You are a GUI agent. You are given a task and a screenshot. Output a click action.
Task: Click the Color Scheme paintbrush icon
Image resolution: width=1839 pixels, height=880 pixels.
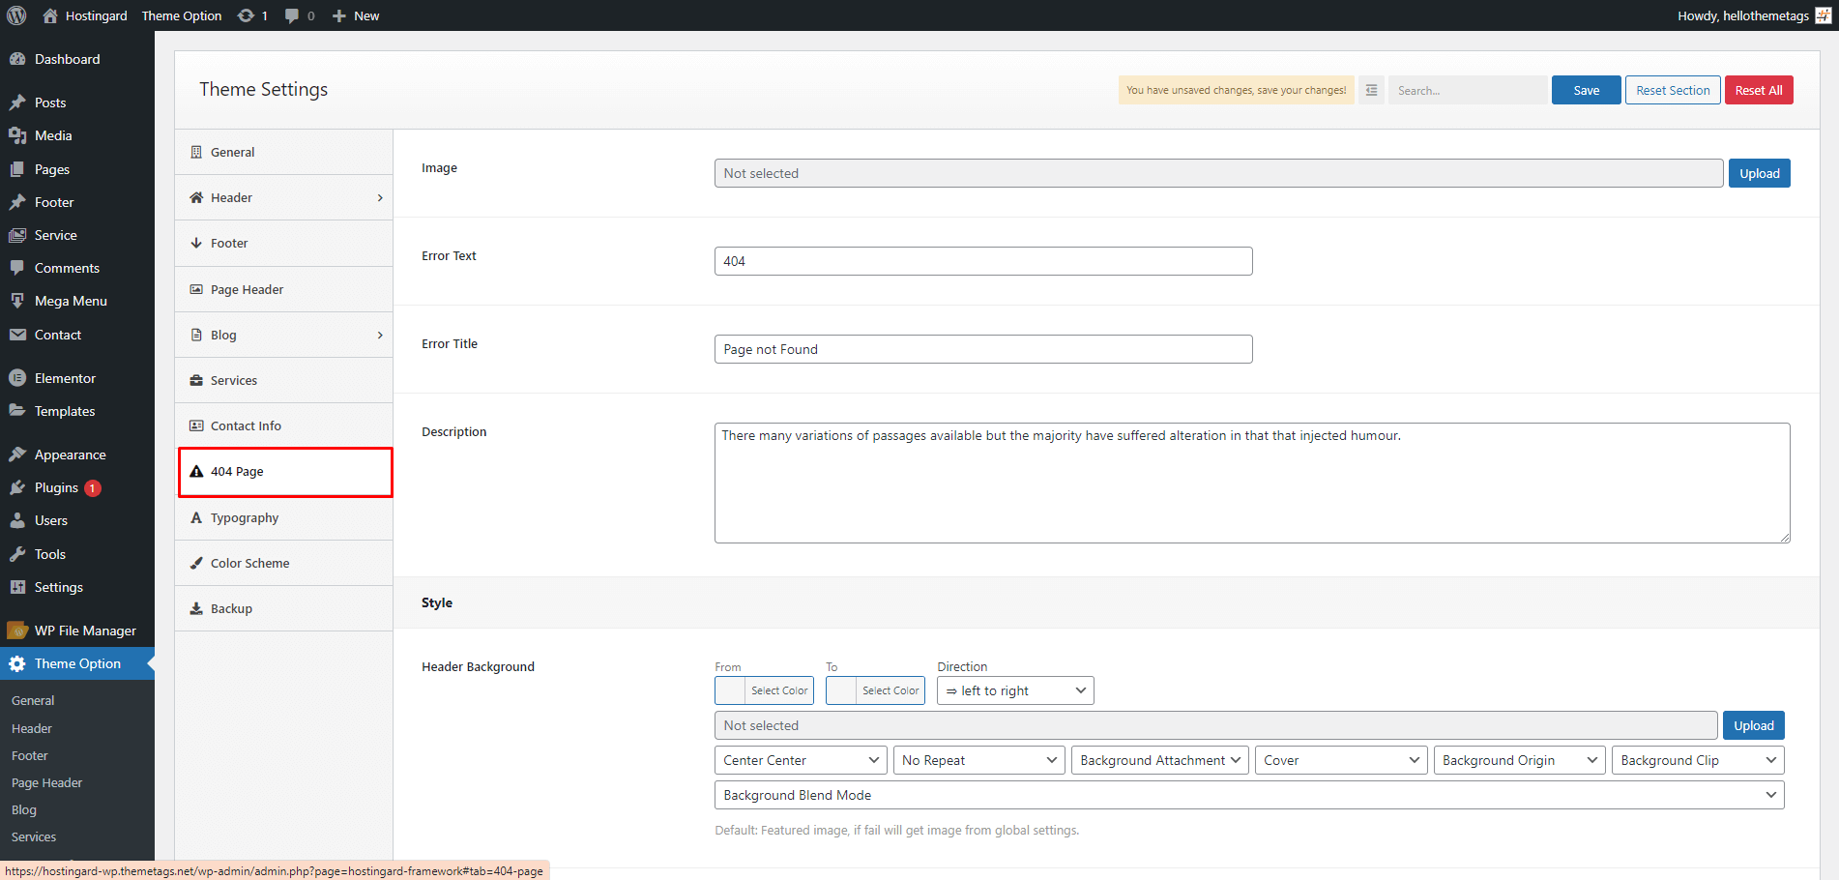tap(196, 563)
